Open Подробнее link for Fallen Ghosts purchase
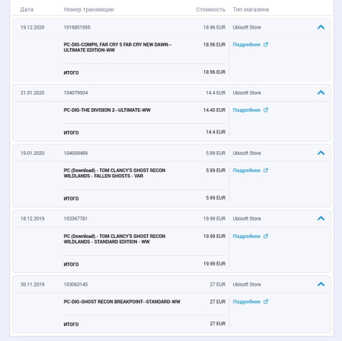This screenshot has height=341, width=342. pyautogui.click(x=247, y=170)
